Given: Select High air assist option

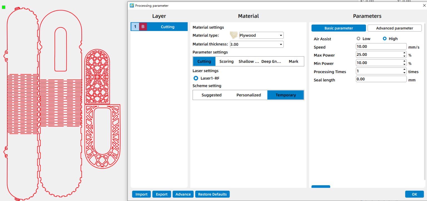Looking at the screenshot, I should (x=384, y=39).
